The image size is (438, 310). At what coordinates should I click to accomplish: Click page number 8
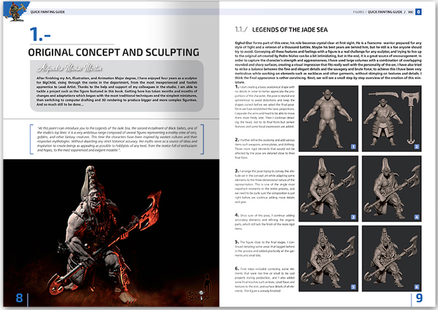pos(19,298)
